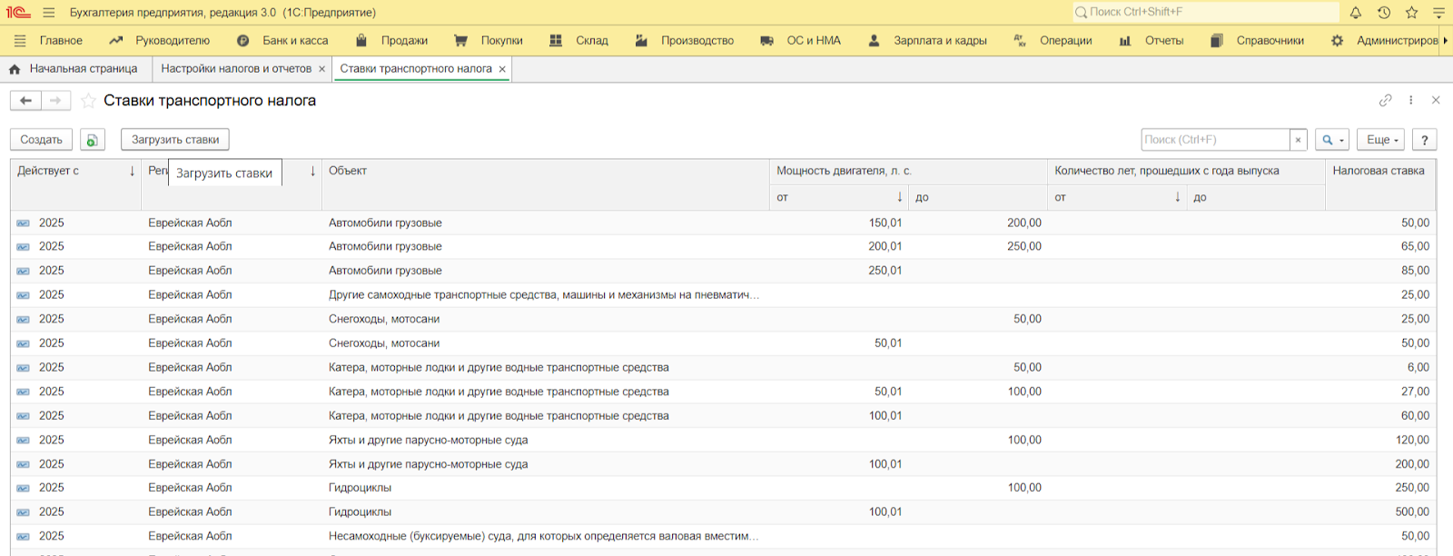Focus the global search Ctrl+Shift+F field
1453x556 pixels.
(x=1206, y=13)
